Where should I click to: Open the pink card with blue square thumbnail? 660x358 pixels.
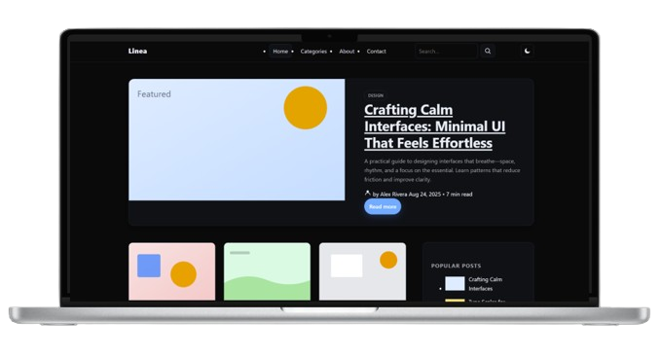pyautogui.click(x=171, y=271)
